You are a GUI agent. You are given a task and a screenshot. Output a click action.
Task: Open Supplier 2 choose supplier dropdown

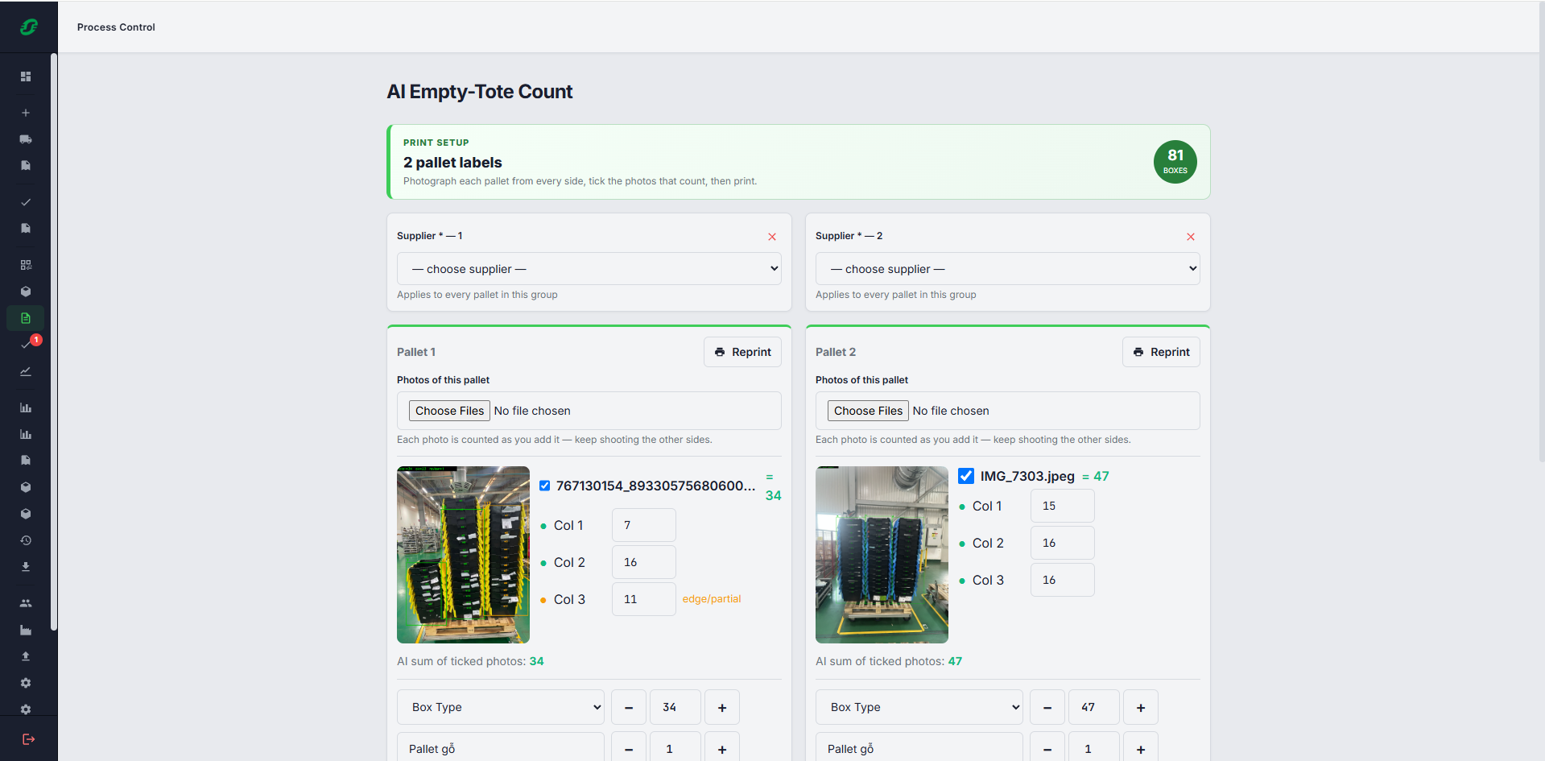pyautogui.click(x=1008, y=269)
